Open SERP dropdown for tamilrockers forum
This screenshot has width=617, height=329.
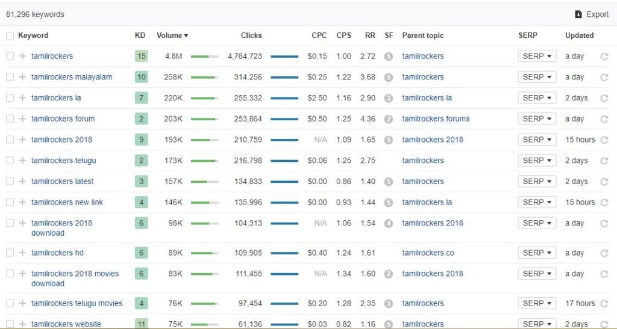click(537, 118)
